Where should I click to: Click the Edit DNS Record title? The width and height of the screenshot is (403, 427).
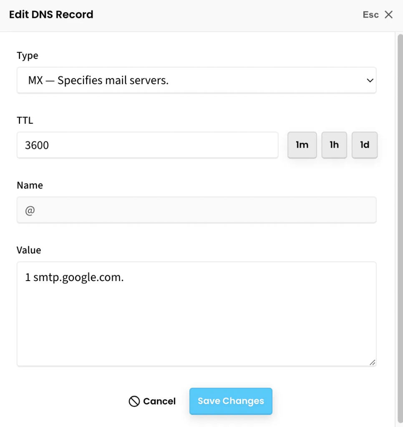[51, 15]
